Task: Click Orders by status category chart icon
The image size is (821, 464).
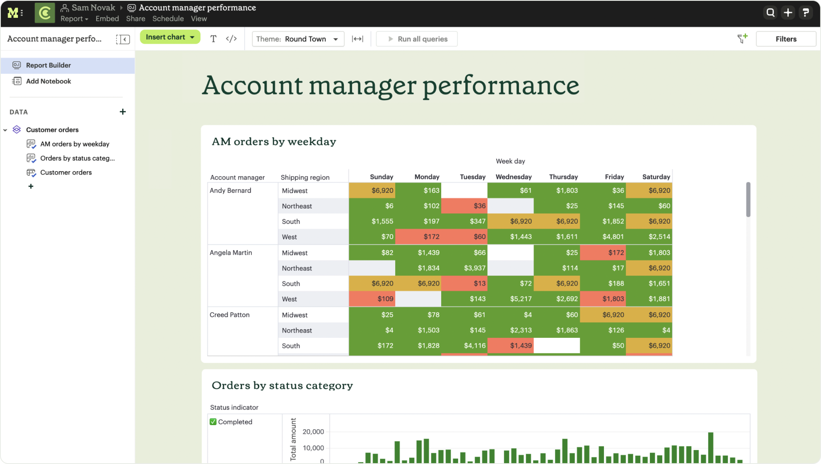Action: (31, 158)
